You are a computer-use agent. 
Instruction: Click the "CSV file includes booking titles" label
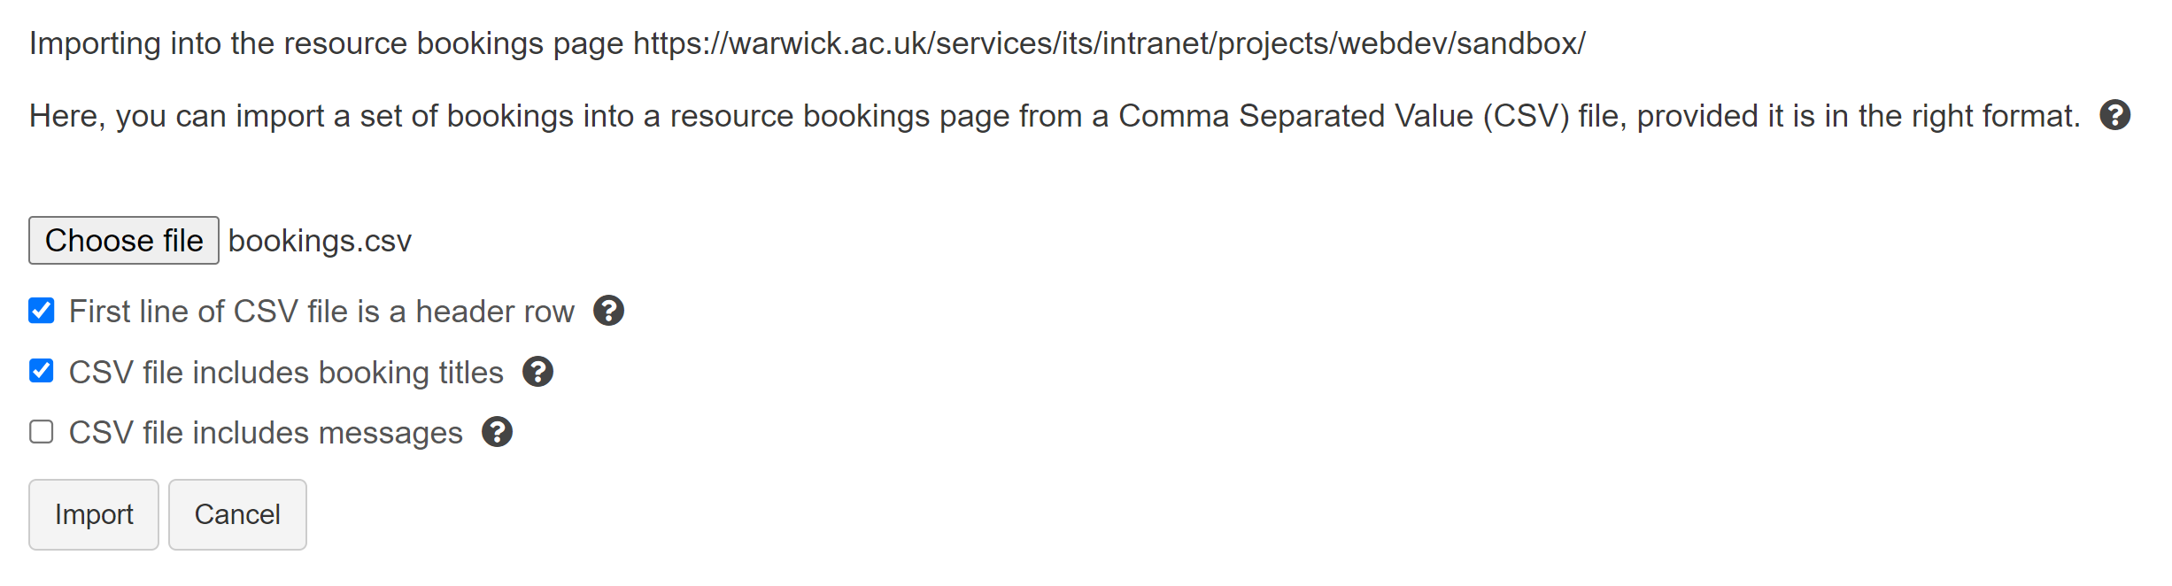[286, 373]
